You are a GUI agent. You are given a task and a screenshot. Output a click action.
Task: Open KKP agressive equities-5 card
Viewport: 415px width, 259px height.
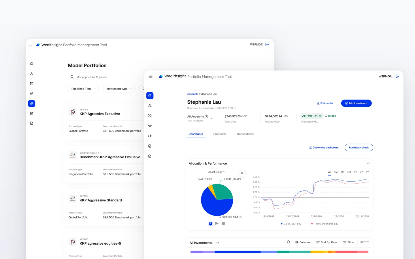coord(104,245)
